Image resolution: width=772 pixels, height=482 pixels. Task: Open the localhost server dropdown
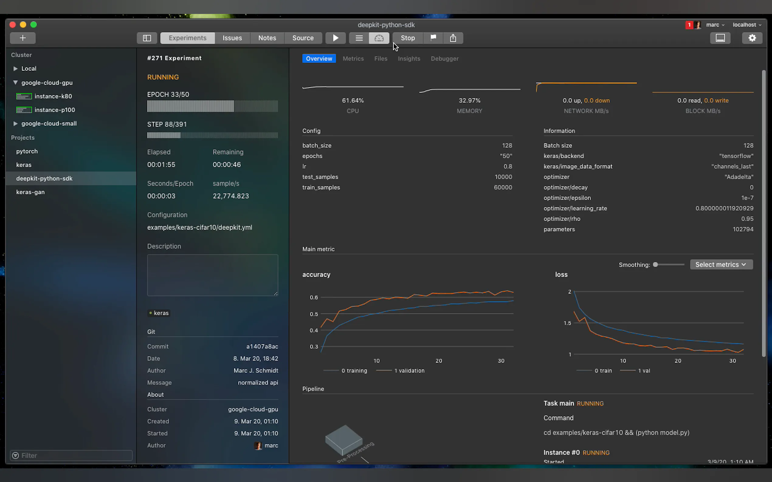click(x=746, y=25)
